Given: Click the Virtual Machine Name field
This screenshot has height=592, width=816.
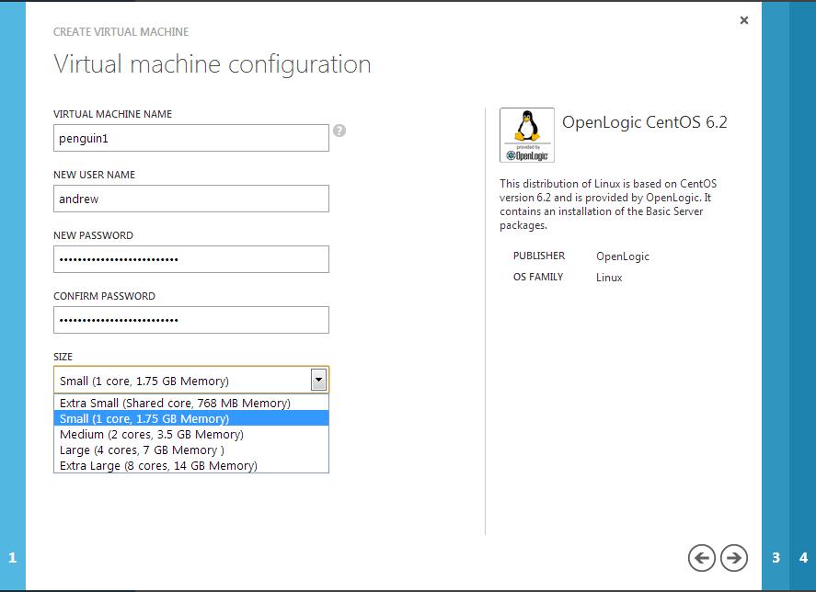Looking at the screenshot, I should (190, 138).
